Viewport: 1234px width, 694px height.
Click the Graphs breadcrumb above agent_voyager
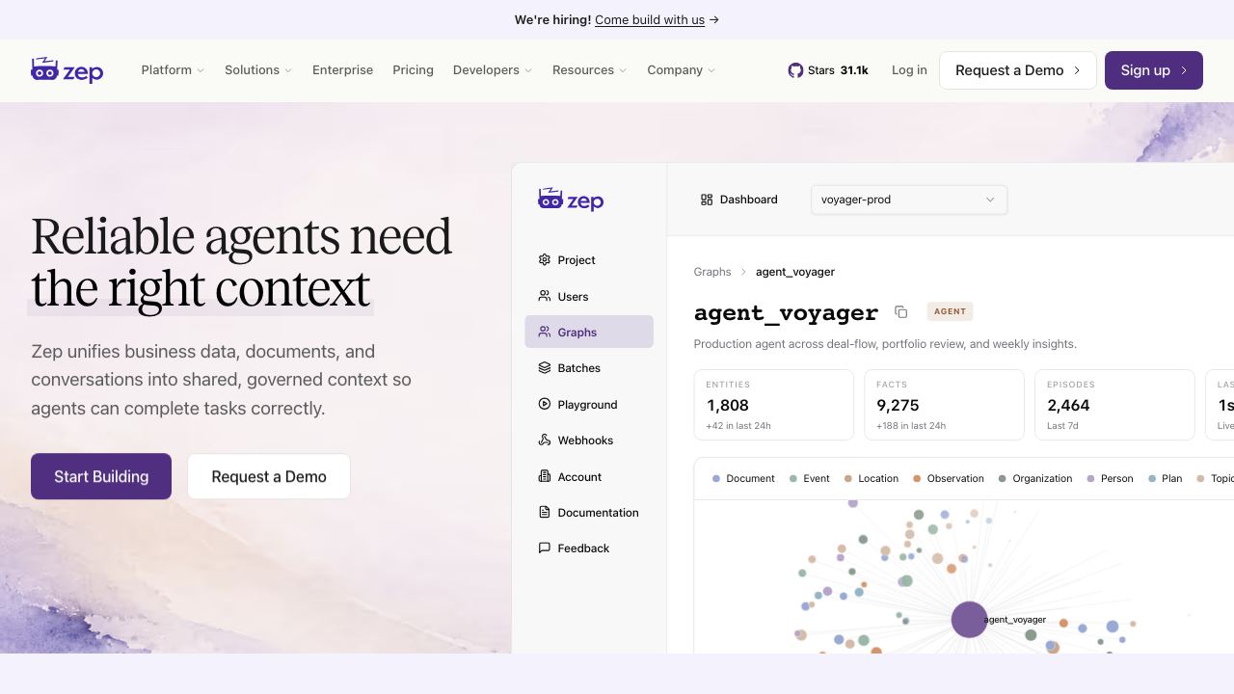[x=712, y=272]
